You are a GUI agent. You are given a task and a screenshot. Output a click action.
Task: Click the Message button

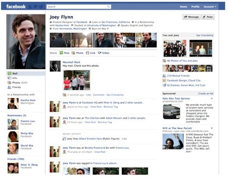tap(192, 17)
